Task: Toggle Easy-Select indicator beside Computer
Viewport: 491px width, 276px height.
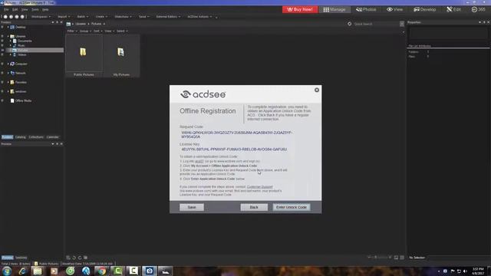Action: click(x=2, y=64)
